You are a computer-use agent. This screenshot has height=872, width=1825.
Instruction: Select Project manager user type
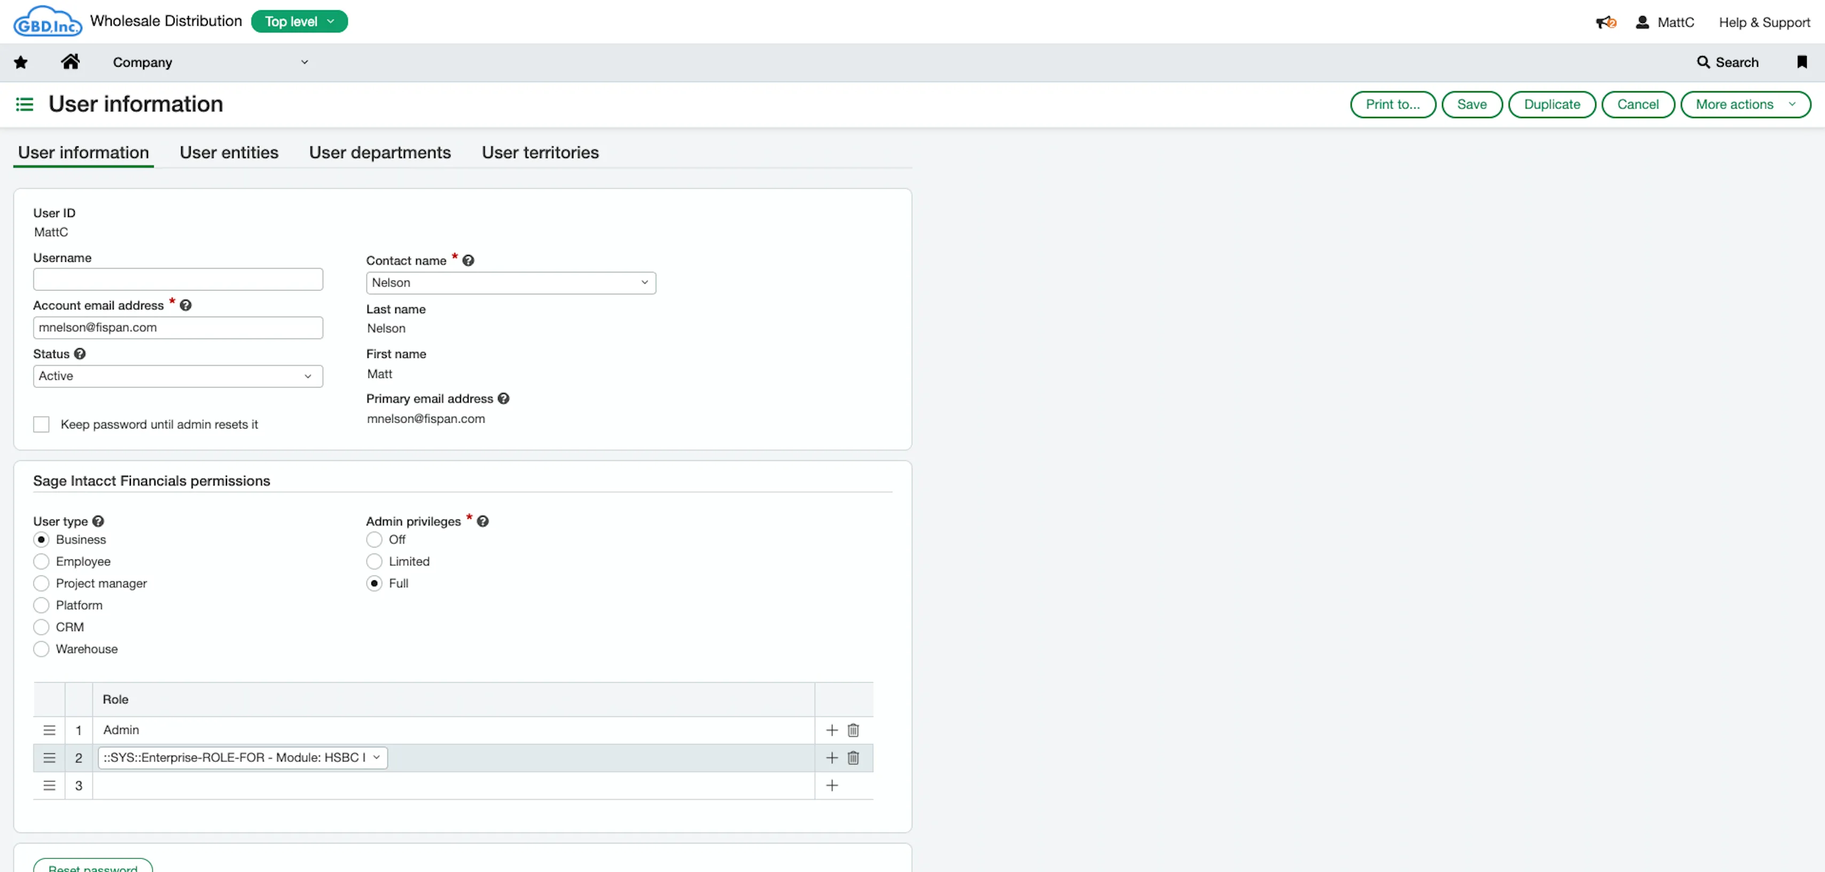[41, 583]
